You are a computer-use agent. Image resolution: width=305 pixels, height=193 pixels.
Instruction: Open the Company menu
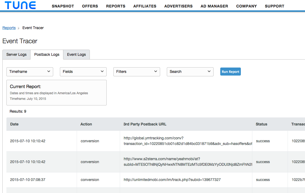(x=246, y=6)
